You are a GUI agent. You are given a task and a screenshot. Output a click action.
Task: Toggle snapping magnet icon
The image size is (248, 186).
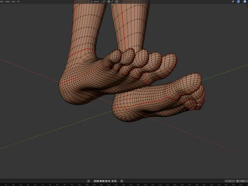[x=109, y=2]
